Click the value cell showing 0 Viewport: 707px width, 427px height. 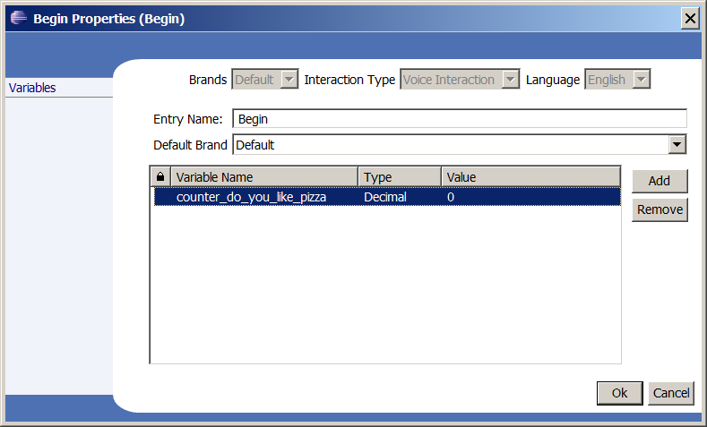451,197
